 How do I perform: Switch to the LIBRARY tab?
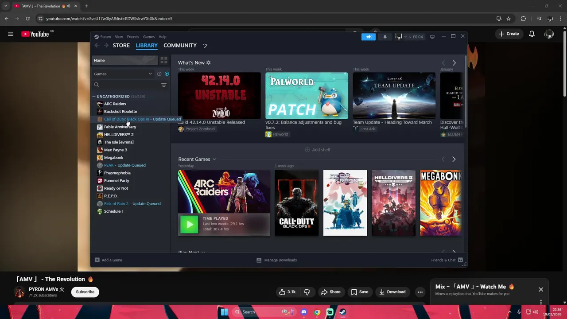click(x=147, y=45)
